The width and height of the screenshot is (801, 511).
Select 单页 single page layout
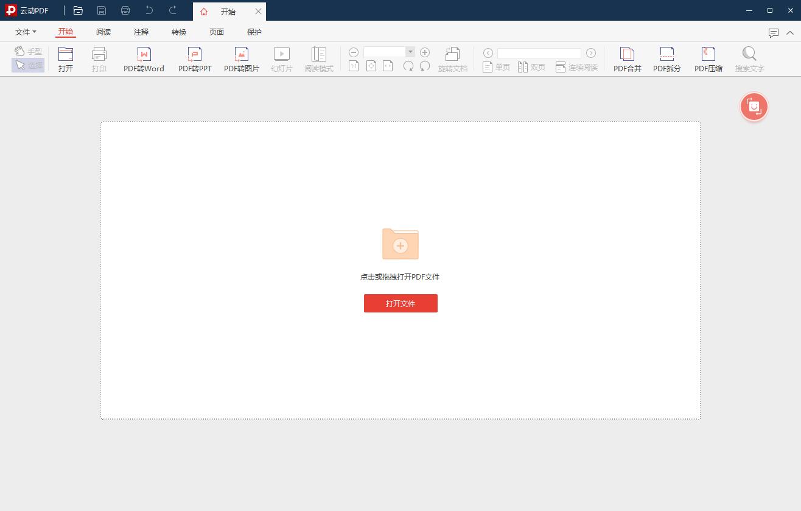click(496, 67)
